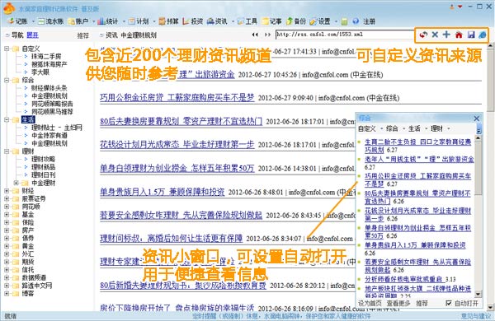Click the forward double-arrow navigation icon
Image resolution: width=495 pixels, height=321 pixels.
[x=267, y=35]
